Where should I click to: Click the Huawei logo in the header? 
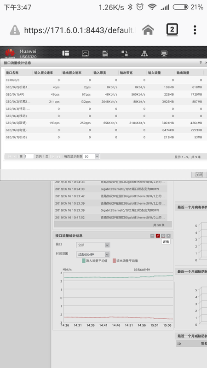tap(10, 53)
